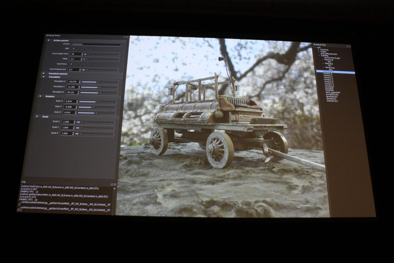Select back_againDOF in the tree
The width and height of the screenshot is (394, 263).
click(333, 92)
